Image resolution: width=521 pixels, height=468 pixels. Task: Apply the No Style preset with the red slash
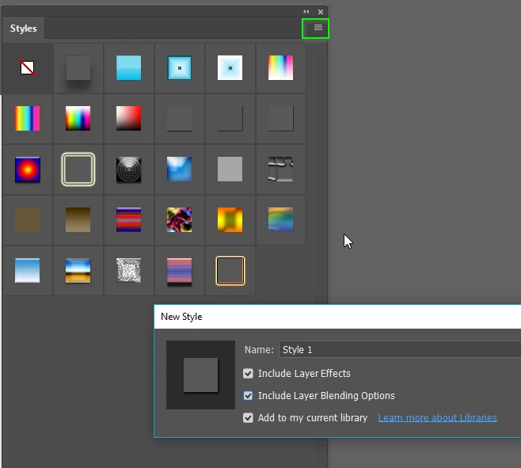point(27,68)
